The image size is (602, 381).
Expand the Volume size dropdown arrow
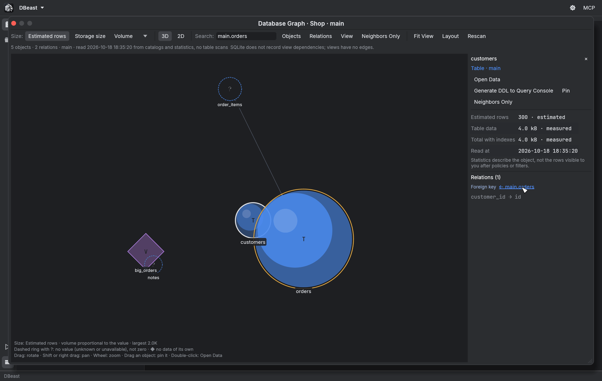145,36
